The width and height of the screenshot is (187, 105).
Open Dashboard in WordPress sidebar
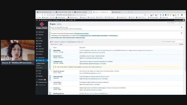[41, 32]
